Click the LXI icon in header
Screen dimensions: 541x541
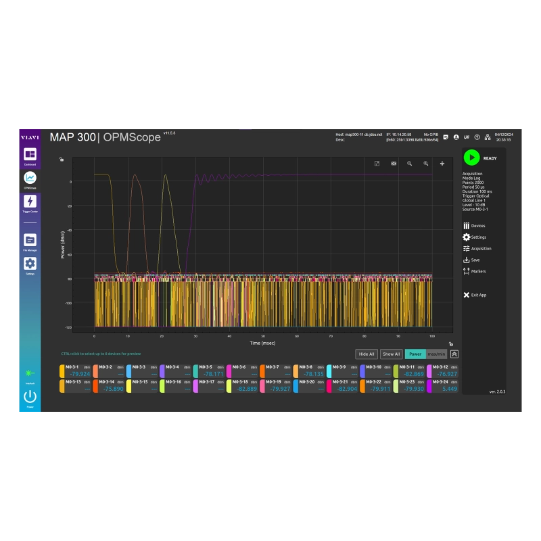pyautogui.click(x=467, y=137)
